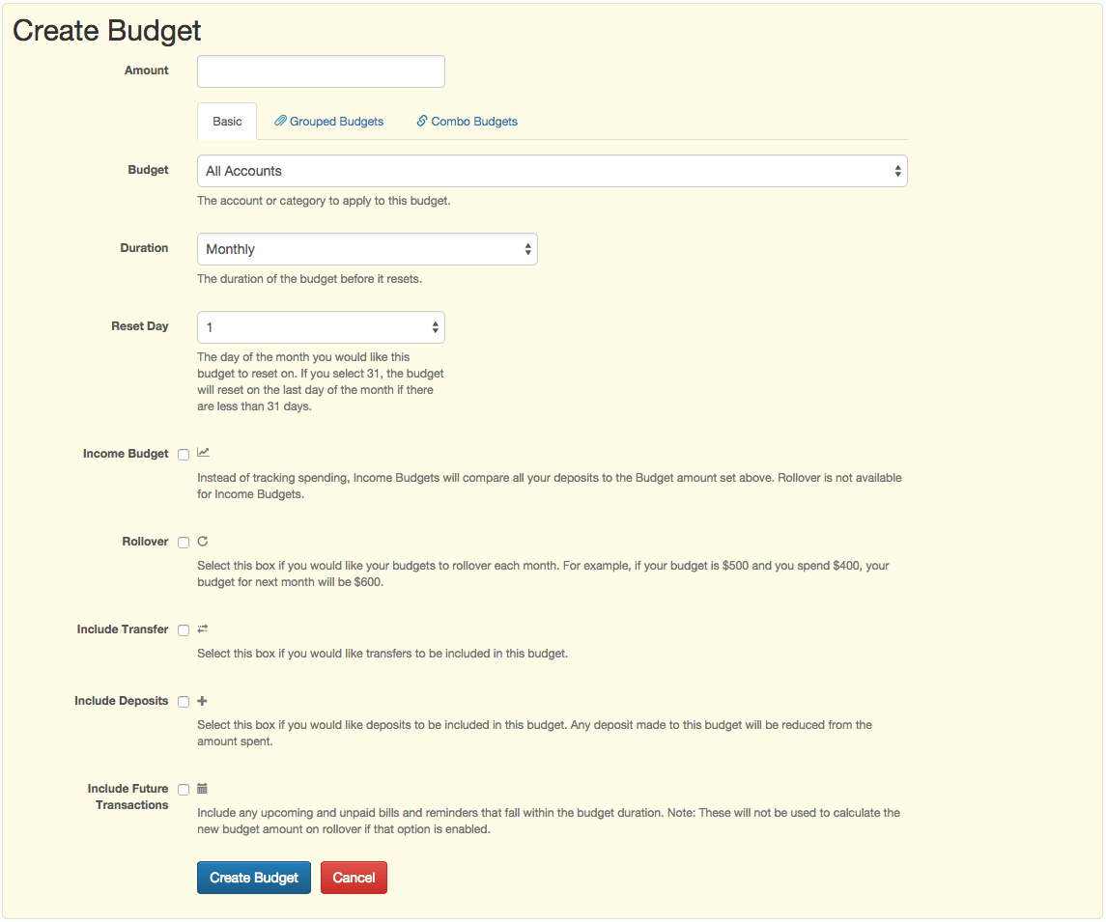The width and height of the screenshot is (1106, 922).
Task: Click the Income Budget chart icon
Action: (x=203, y=452)
